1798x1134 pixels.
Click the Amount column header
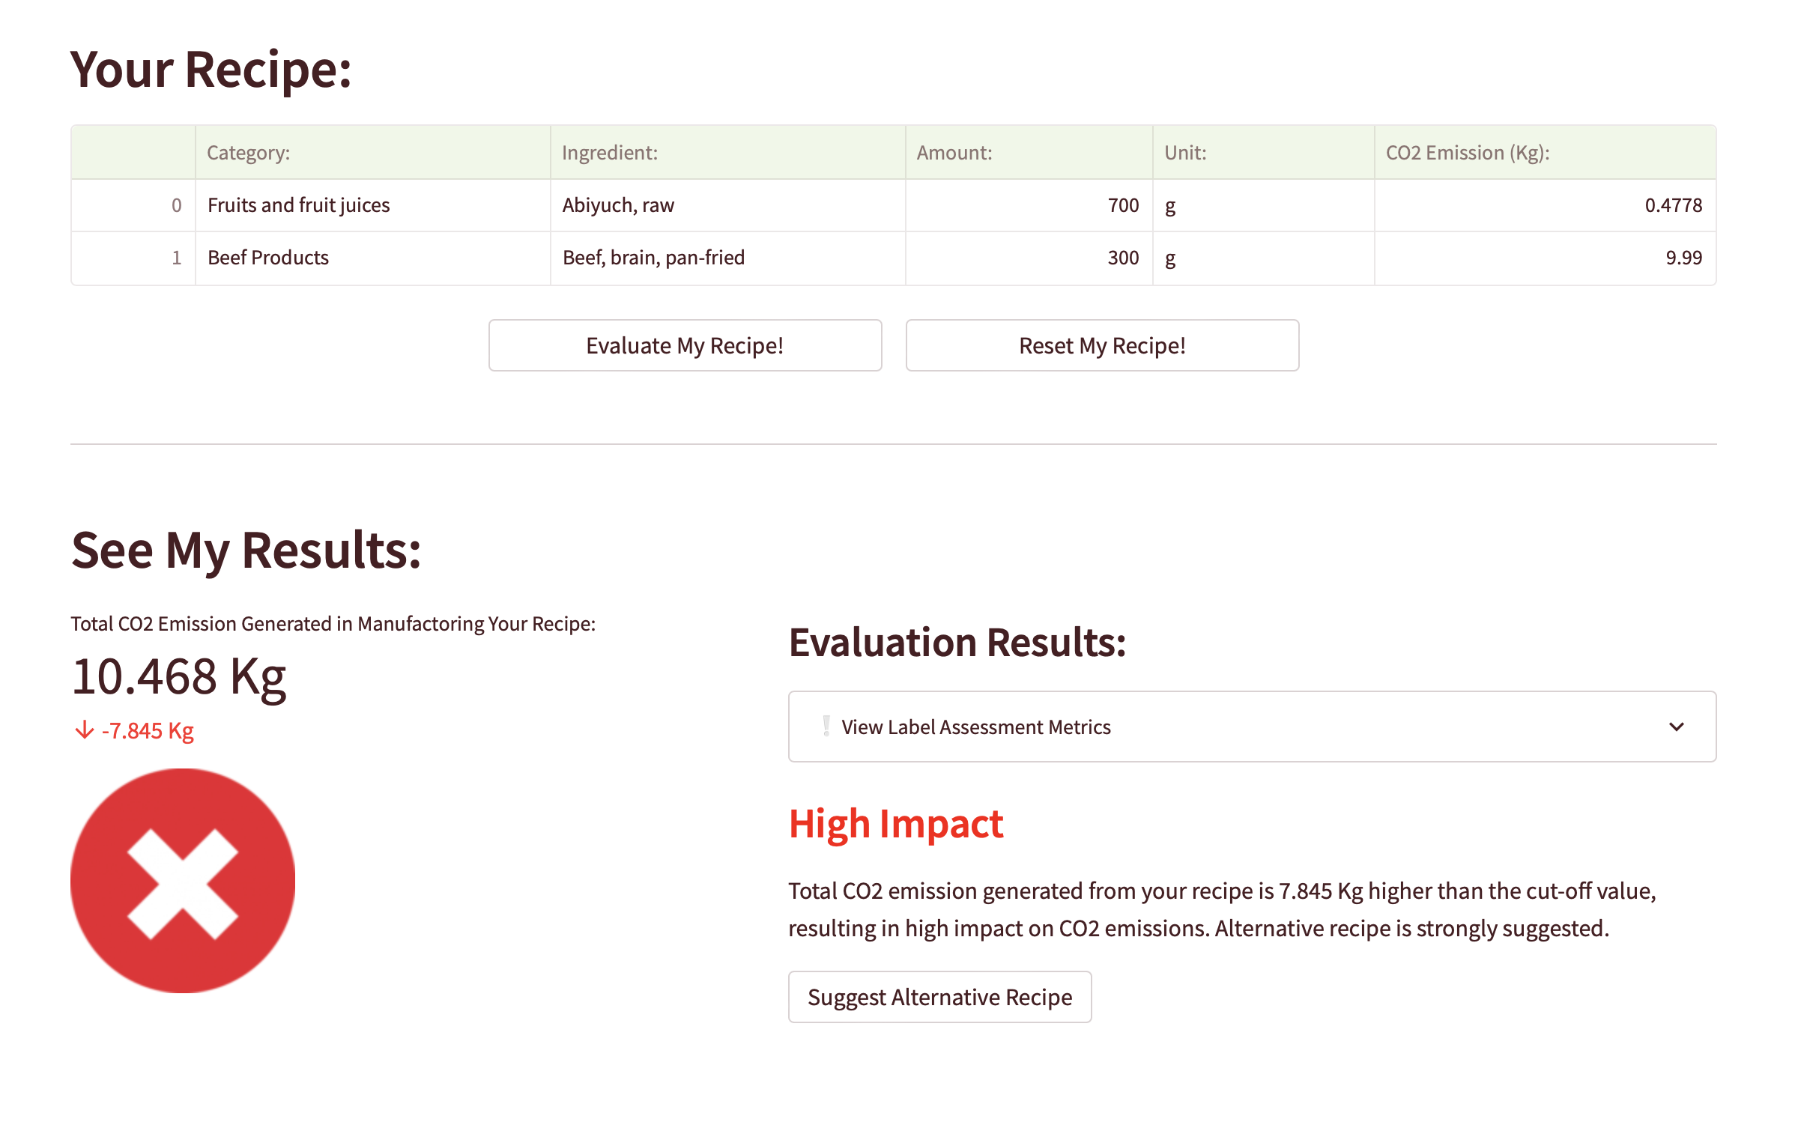click(954, 153)
